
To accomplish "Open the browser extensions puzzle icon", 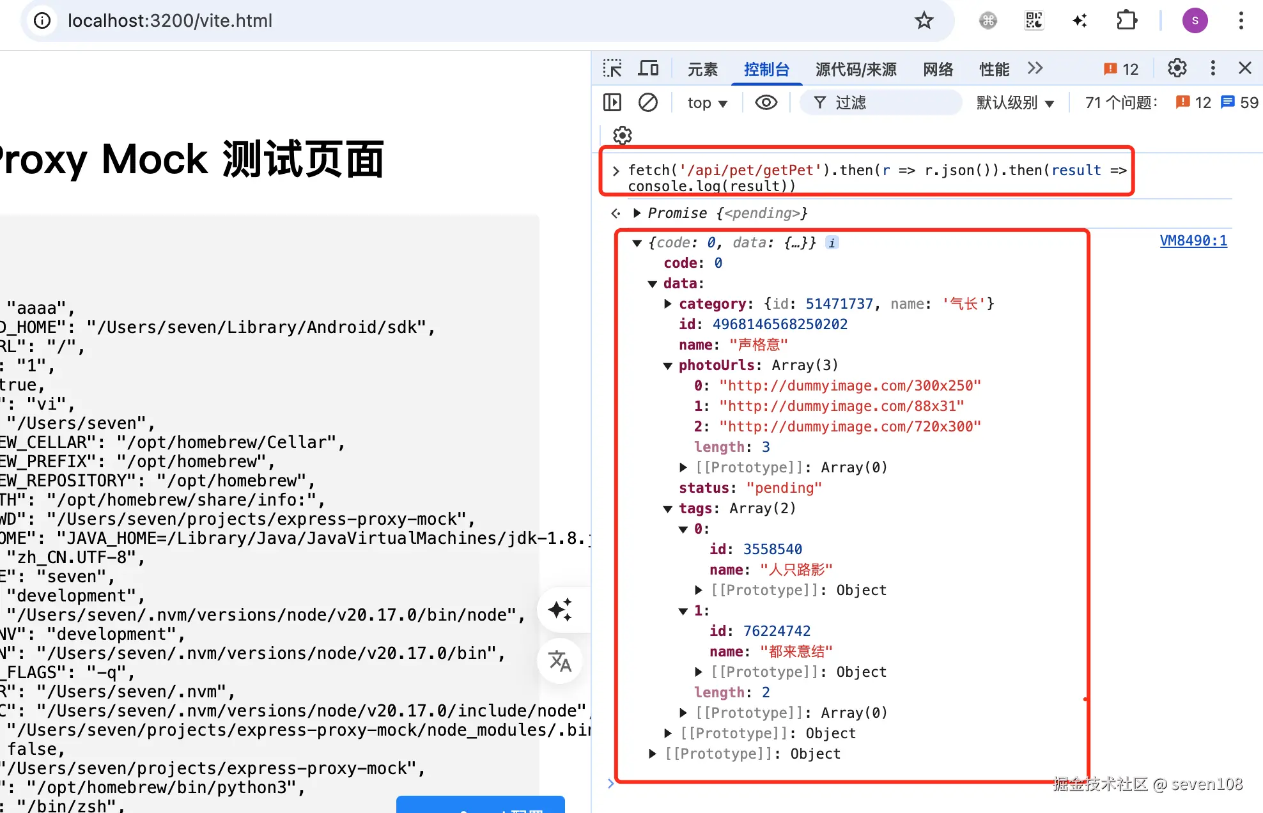I will 1127,20.
